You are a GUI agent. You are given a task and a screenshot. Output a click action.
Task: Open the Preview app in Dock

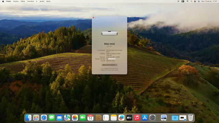coord(164,118)
